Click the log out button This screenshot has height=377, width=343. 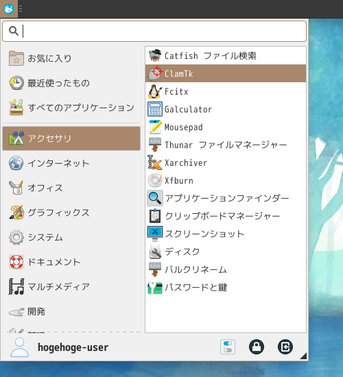coord(285,347)
